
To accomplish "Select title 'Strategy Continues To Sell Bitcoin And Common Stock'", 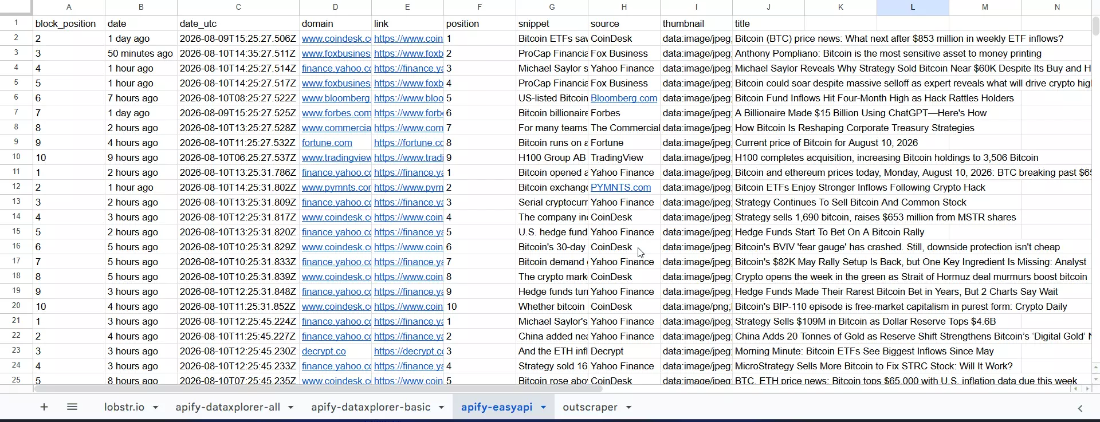I will pos(850,202).
